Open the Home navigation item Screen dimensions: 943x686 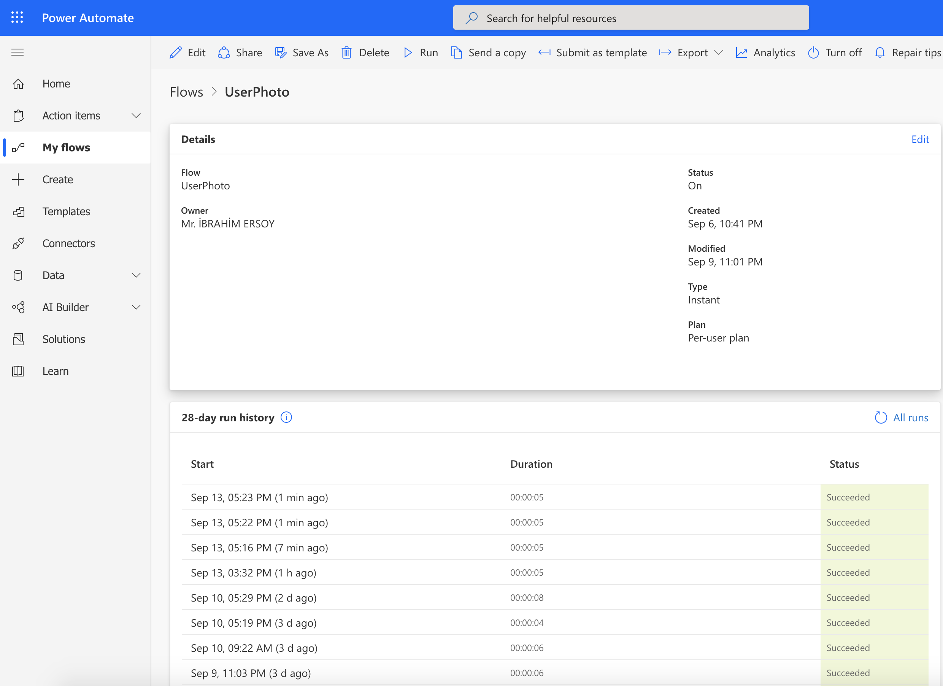point(76,84)
